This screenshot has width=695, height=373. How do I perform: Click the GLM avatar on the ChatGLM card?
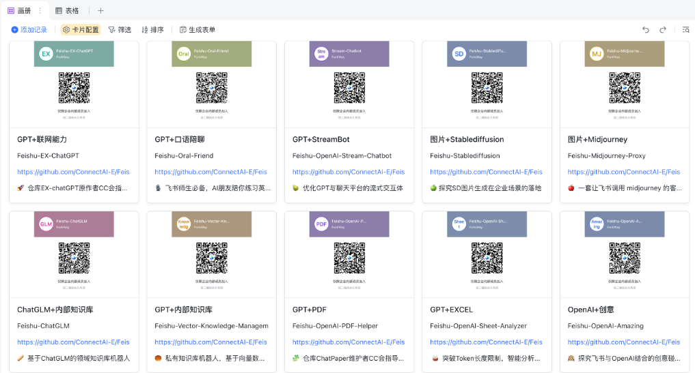coord(46,224)
